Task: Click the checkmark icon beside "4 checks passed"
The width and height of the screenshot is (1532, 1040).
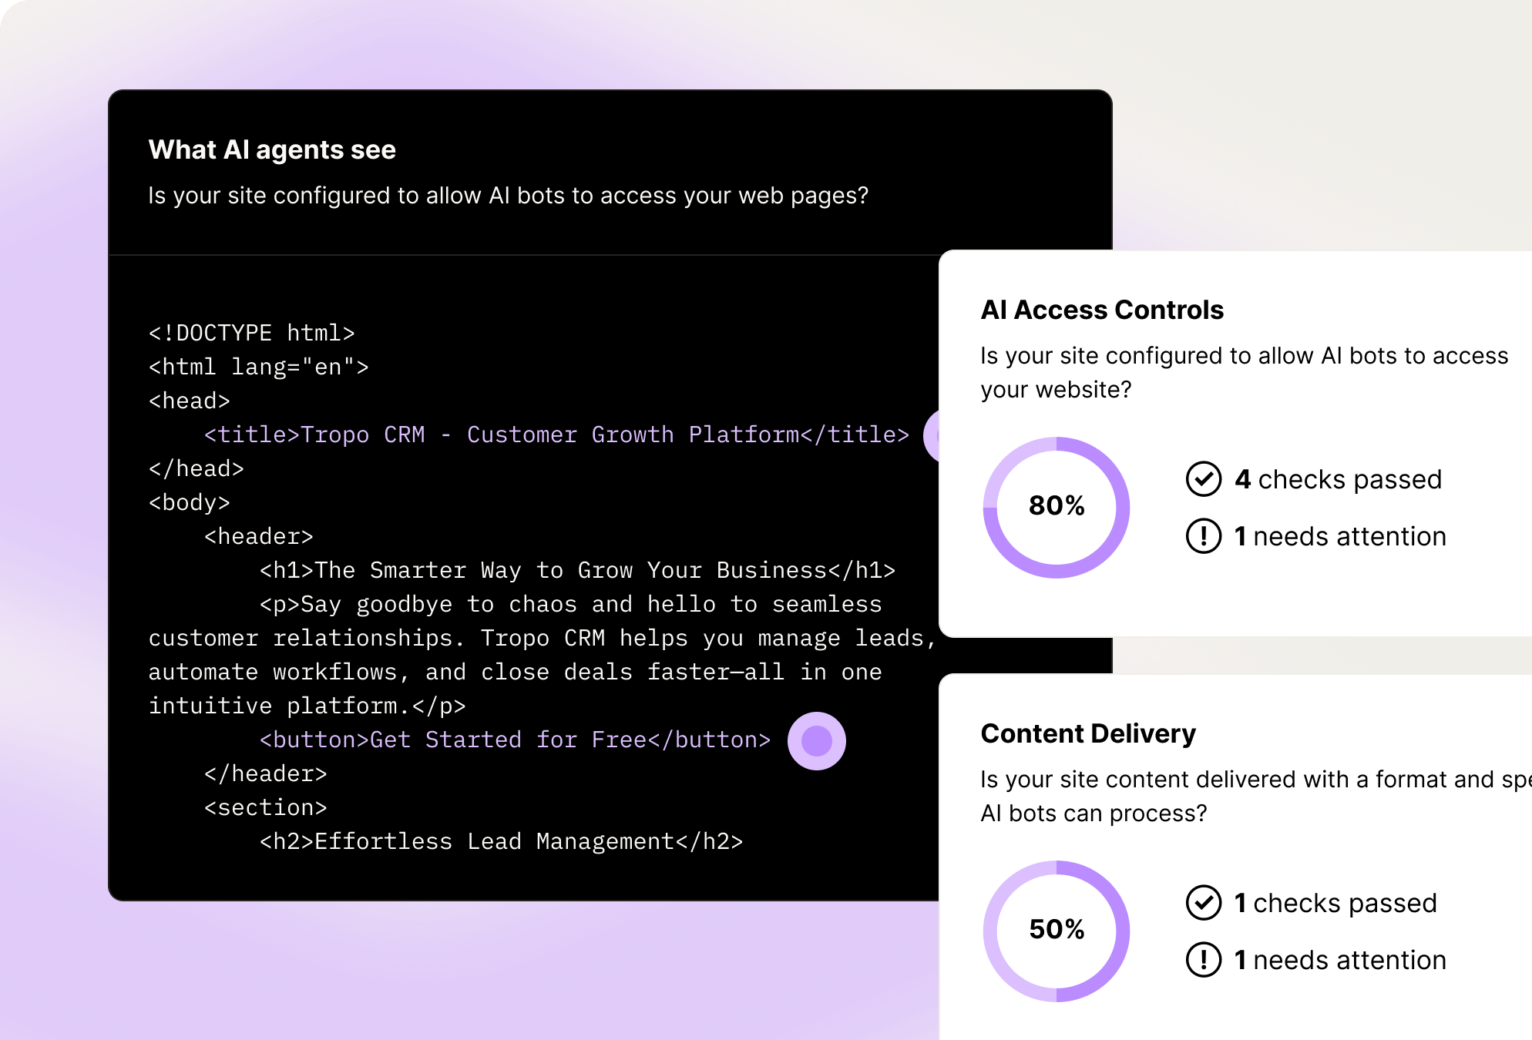Action: pos(1203,478)
